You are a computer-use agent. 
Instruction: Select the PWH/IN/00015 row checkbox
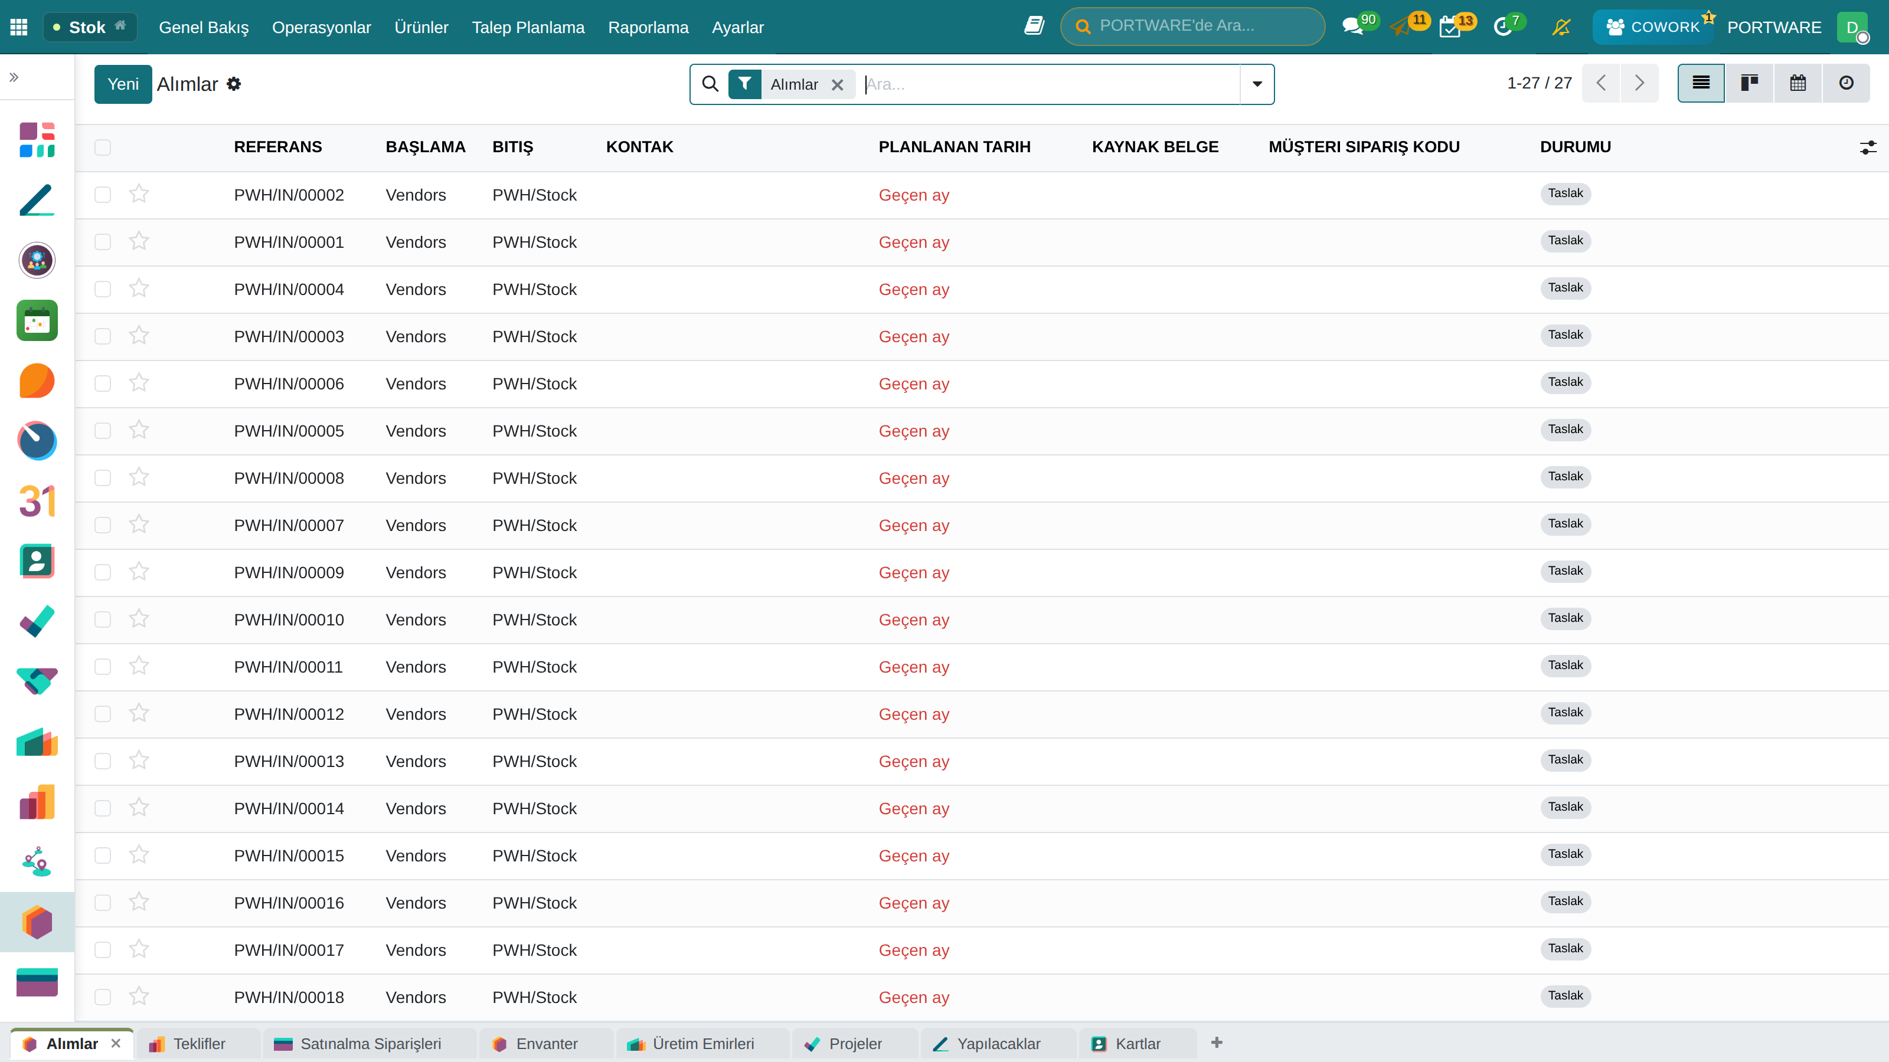pyautogui.click(x=103, y=855)
